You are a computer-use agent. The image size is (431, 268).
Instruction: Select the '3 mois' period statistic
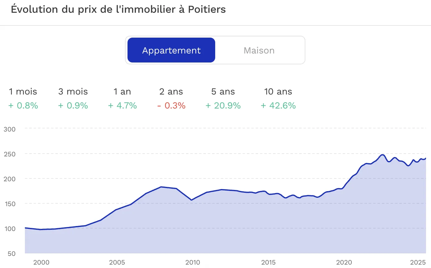pyautogui.click(x=72, y=99)
